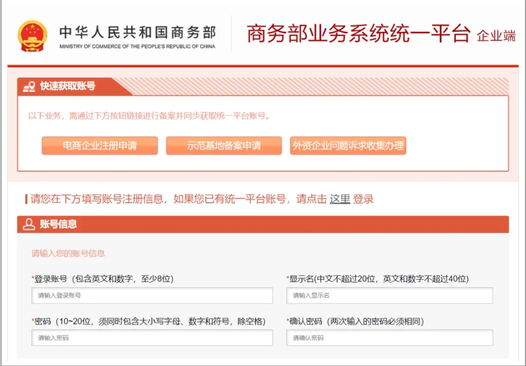Click the 企业端 label
Viewport: 526px width, 366px height.
pyautogui.click(x=496, y=36)
